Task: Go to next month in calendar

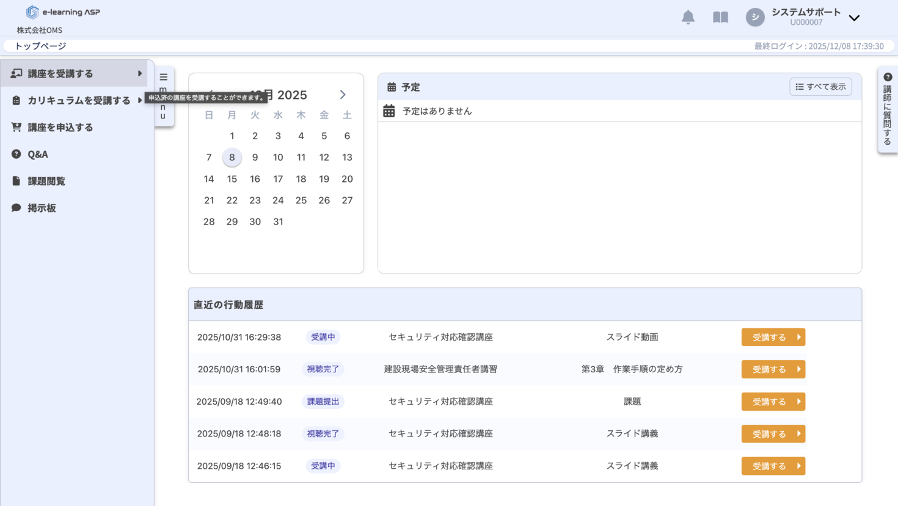Action: (343, 95)
